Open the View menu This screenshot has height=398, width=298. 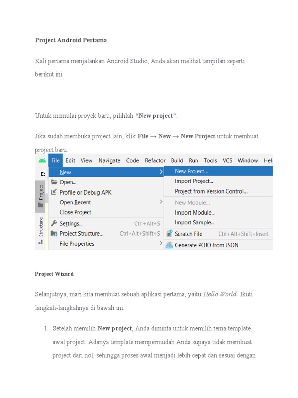[87, 161]
